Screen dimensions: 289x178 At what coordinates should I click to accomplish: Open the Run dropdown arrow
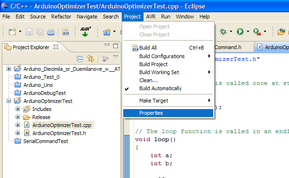click(x=248, y=32)
